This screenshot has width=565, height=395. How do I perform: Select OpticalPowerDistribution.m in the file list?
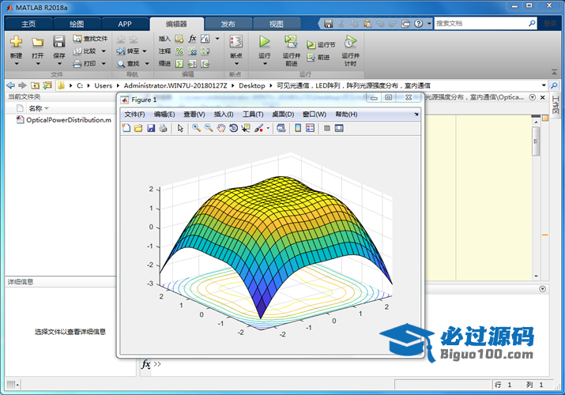click(x=68, y=120)
